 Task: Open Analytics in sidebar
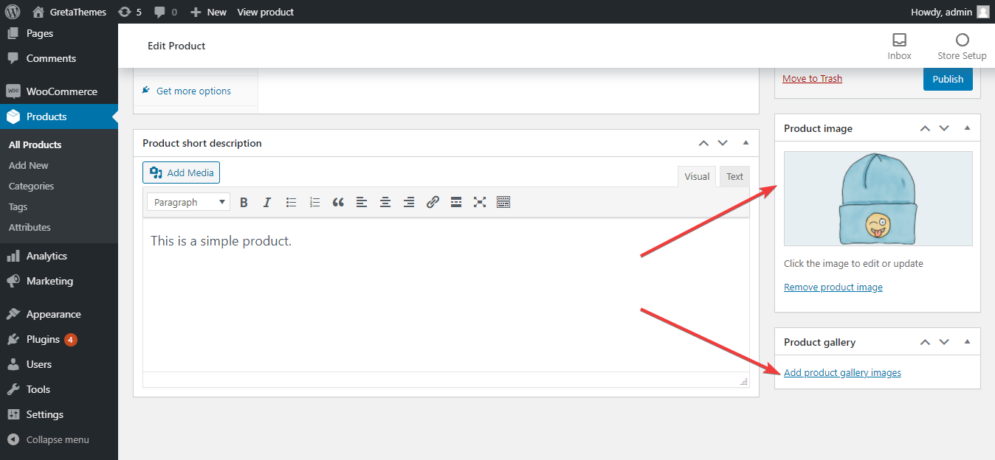[59, 256]
